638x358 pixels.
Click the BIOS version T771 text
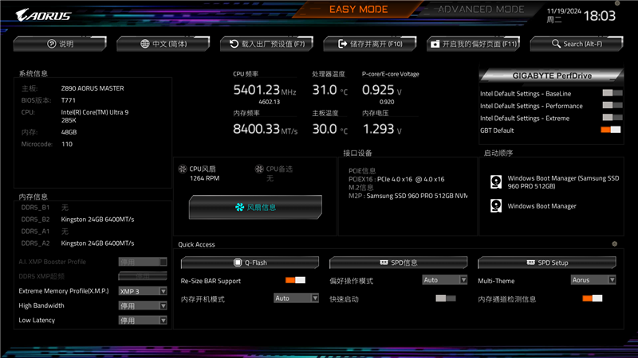tap(69, 100)
